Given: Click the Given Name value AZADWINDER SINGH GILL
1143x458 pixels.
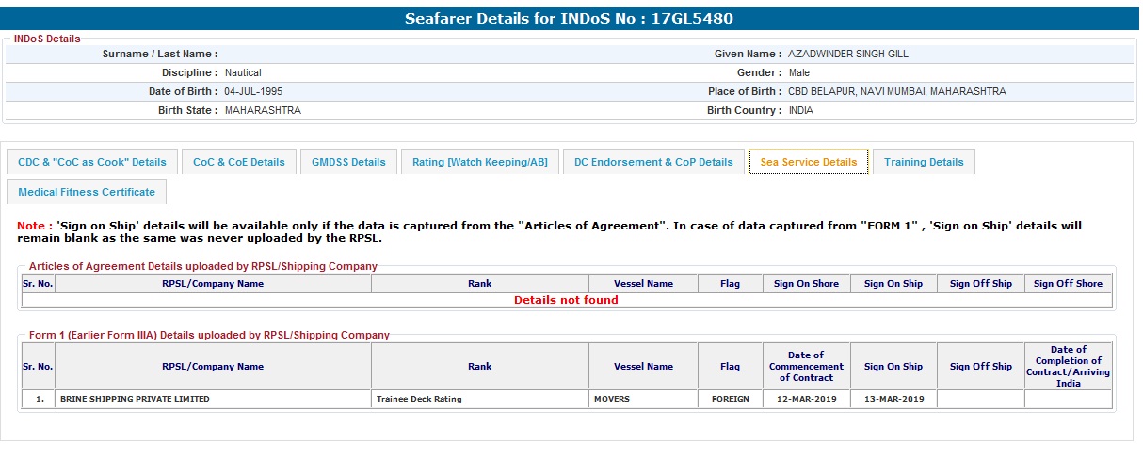Looking at the screenshot, I should click(847, 55).
